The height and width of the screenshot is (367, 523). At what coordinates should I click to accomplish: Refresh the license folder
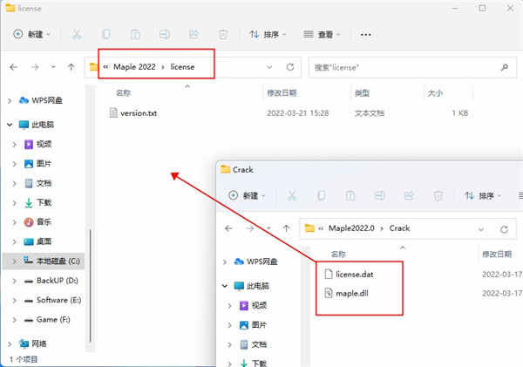click(x=290, y=67)
